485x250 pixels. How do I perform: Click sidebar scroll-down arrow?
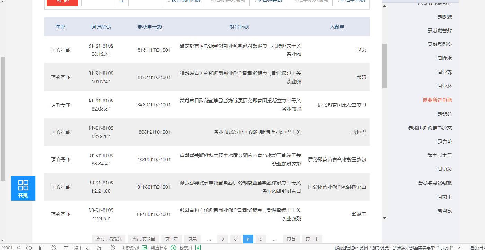(x=384, y=218)
